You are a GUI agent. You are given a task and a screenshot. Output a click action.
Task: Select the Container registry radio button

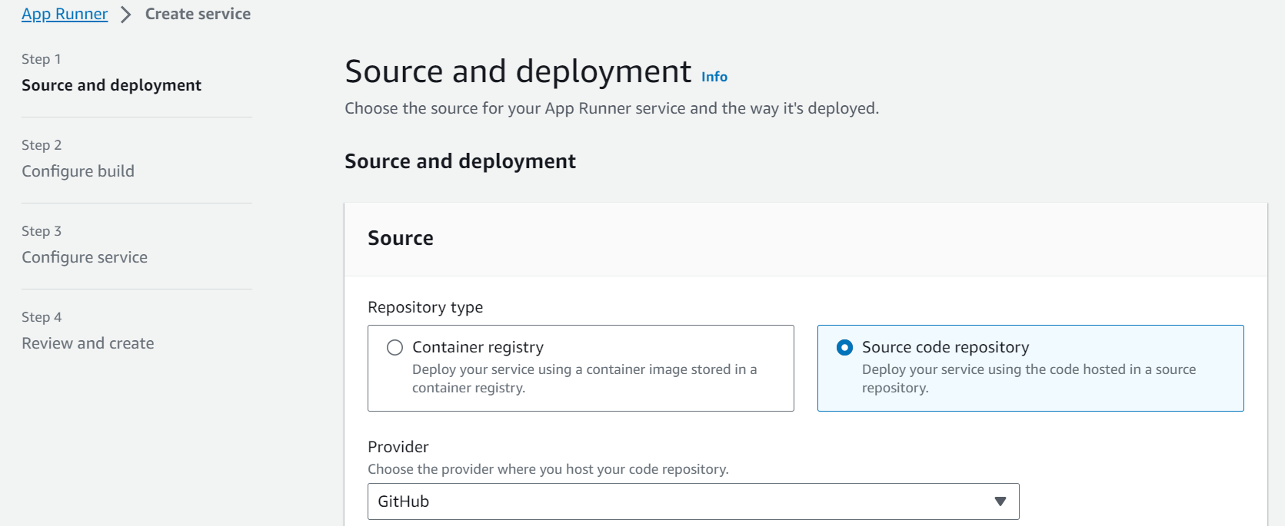click(394, 348)
